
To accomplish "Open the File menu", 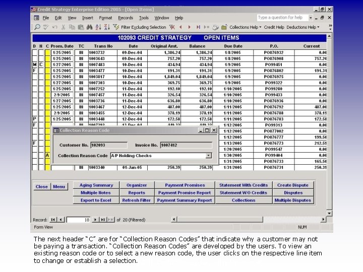I will pyautogui.click(x=45, y=18).
